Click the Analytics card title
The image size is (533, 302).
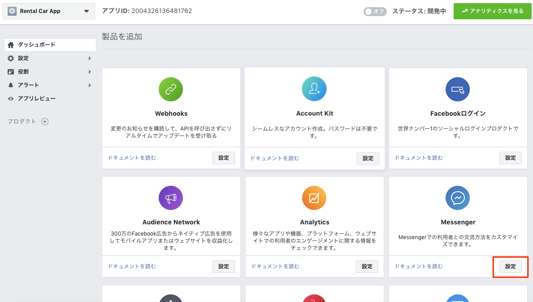pyautogui.click(x=314, y=222)
